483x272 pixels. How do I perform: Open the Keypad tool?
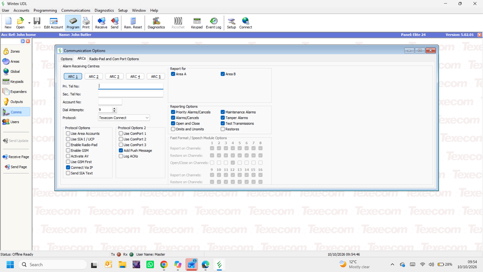(x=197, y=23)
